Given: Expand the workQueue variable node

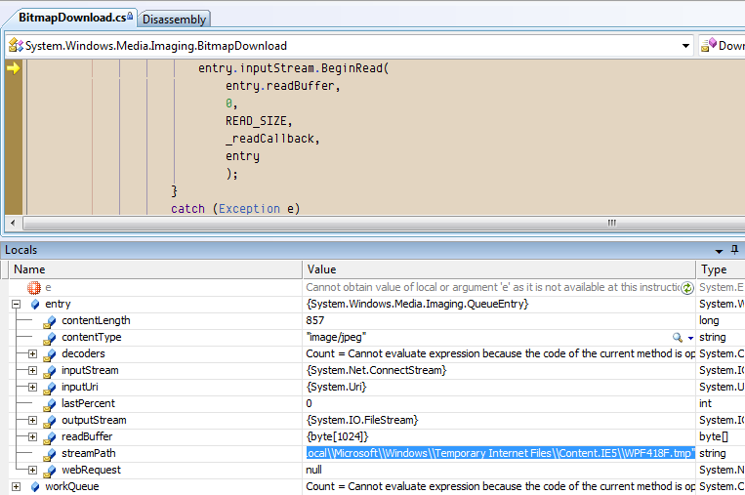Looking at the screenshot, I should (16, 486).
